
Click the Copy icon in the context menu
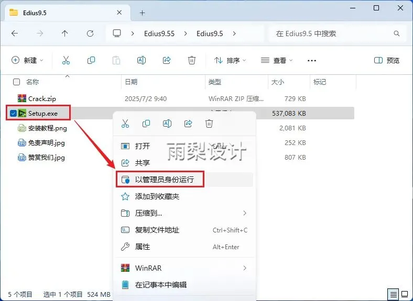coord(146,124)
